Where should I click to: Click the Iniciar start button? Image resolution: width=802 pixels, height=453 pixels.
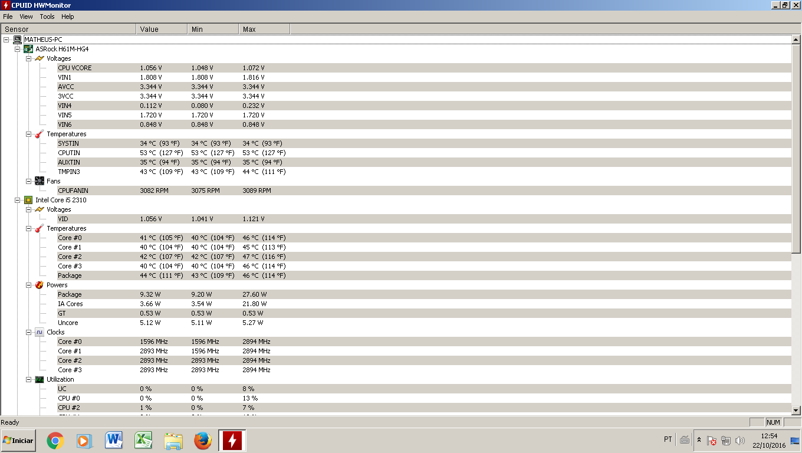tap(18, 441)
